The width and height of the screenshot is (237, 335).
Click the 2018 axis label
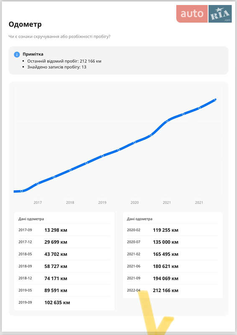coord(70,202)
